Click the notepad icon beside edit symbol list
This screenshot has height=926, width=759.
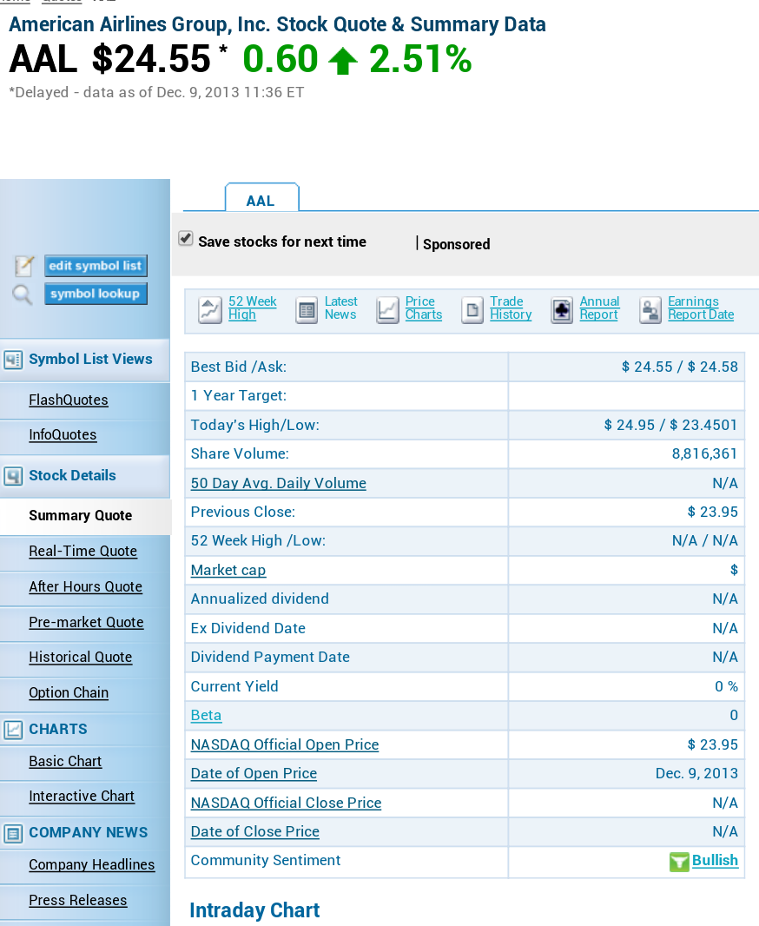tap(24, 267)
